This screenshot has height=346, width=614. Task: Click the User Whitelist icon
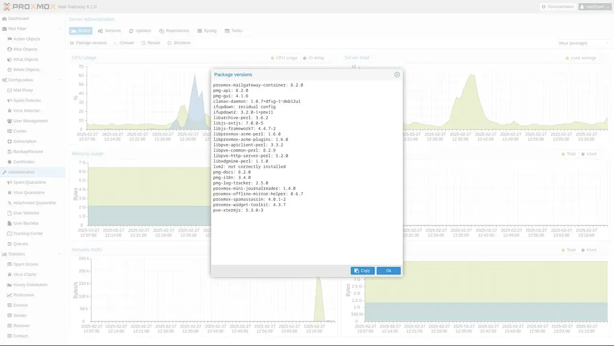pyautogui.click(x=10, y=213)
